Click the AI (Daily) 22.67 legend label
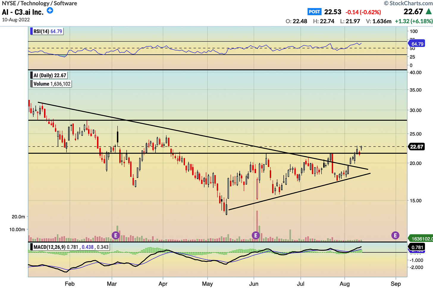The image size is (433, 291). (x=49, y=75)
